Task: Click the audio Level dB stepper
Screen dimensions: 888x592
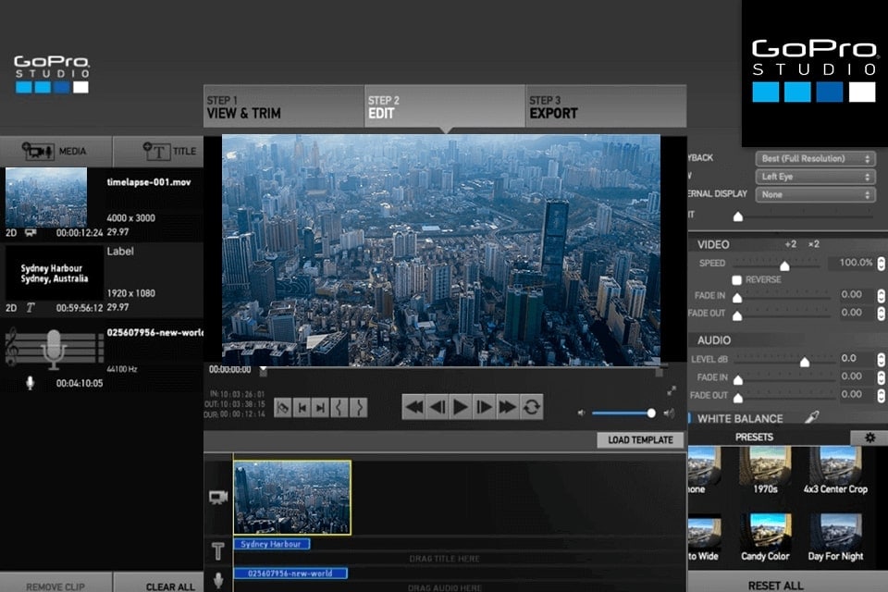Action: tap(882, 359)
